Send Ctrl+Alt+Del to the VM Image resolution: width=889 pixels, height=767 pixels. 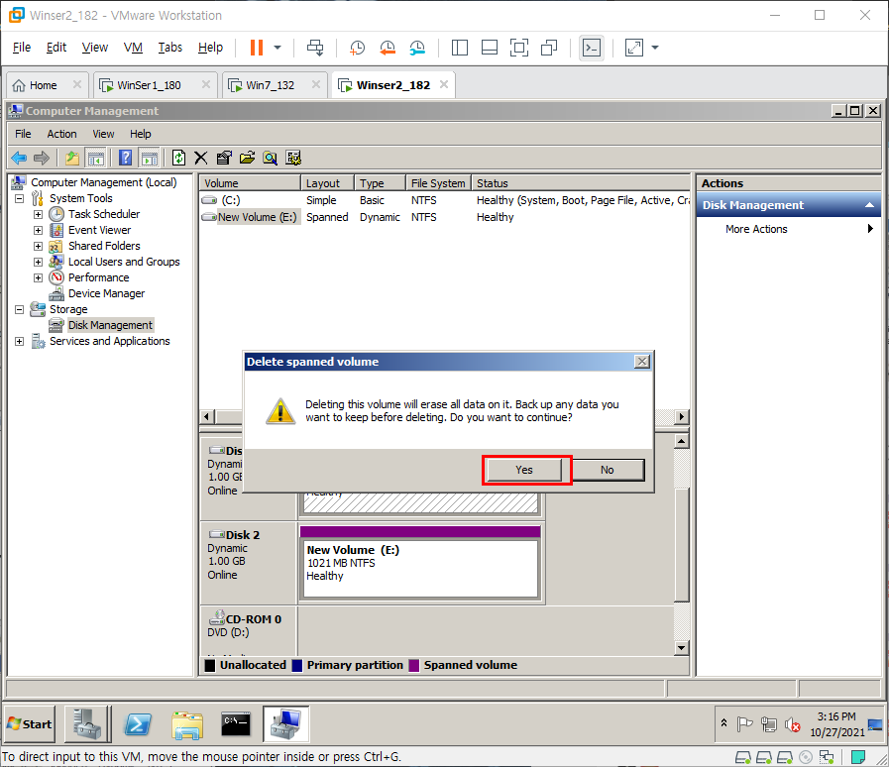[315, 48]
